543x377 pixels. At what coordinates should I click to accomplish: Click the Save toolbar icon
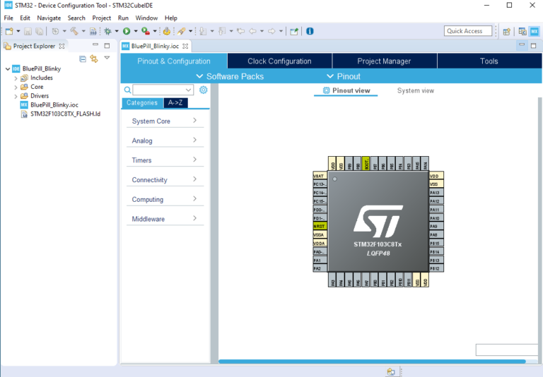tap(28, 32)
